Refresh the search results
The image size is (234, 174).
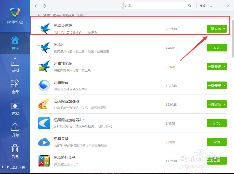(x=44, y=6)
